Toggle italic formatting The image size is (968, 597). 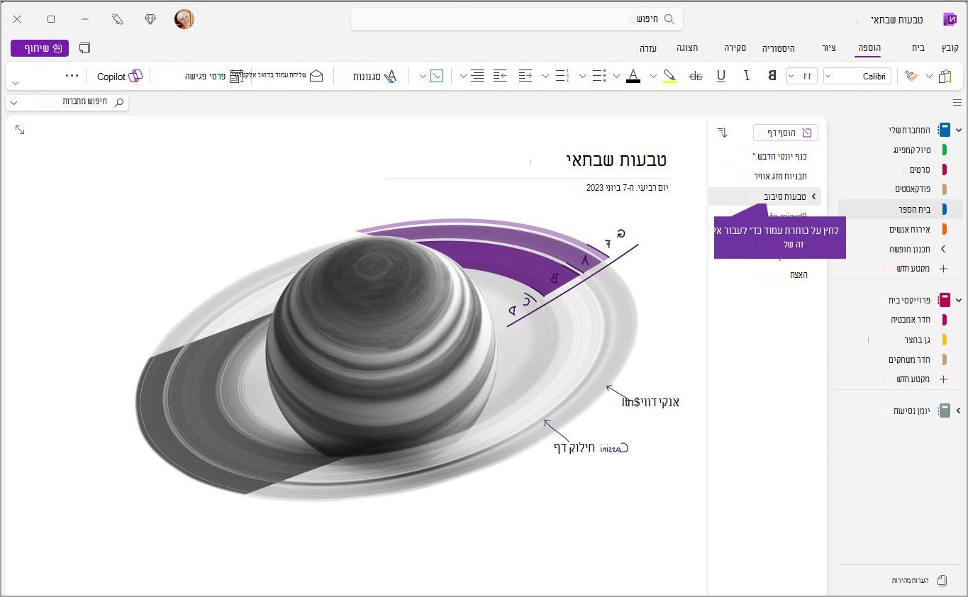(747, 76)
